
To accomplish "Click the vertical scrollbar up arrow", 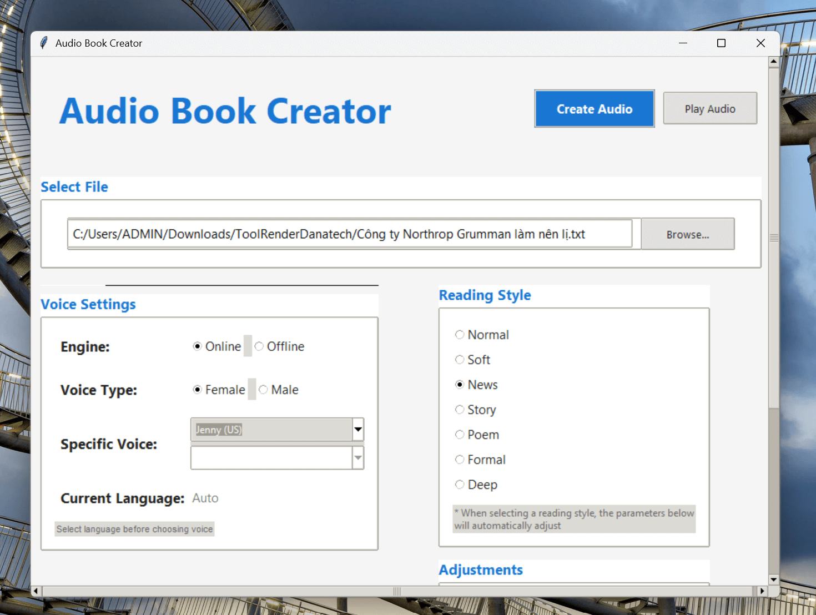I will tap(774, 62).
